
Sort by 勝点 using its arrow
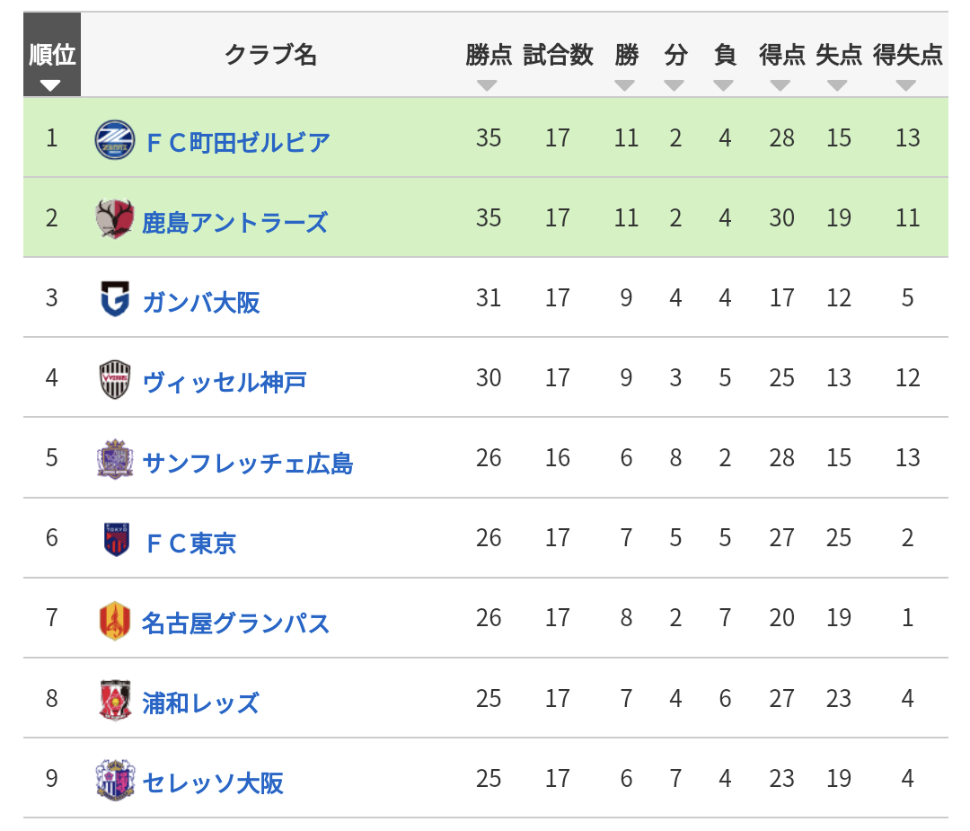[x=488, y=85]
